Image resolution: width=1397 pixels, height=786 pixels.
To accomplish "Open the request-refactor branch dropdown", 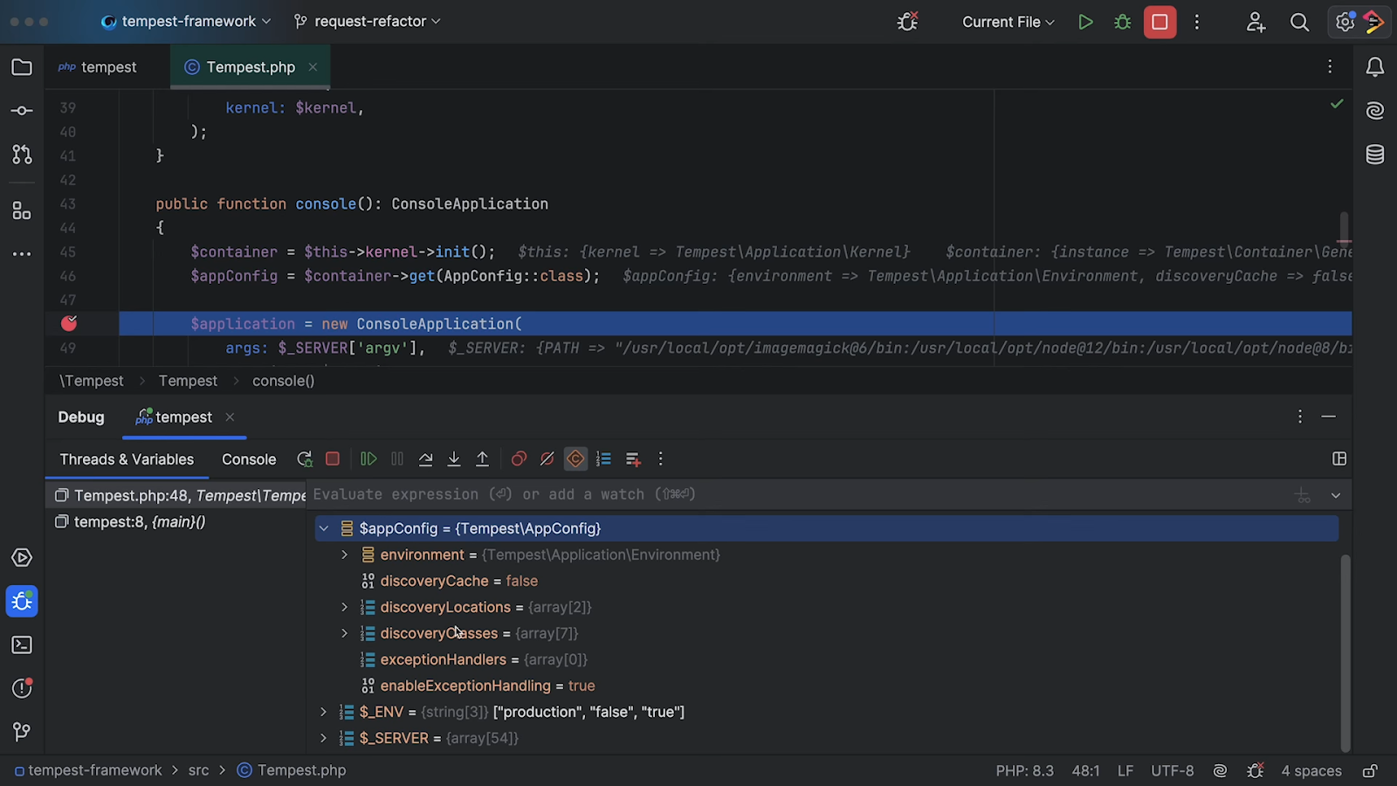I will (x=367, y=22).
